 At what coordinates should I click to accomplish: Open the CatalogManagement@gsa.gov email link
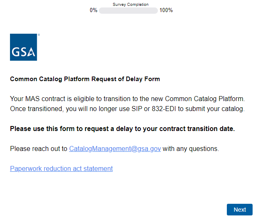coord(115,148)
